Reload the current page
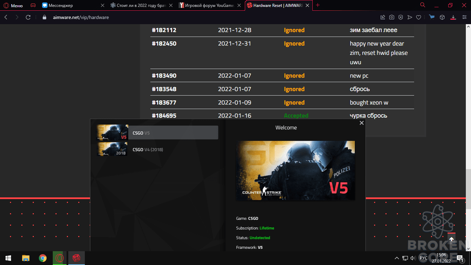Viewport: 471px width, 265px height. coord(28,17)
